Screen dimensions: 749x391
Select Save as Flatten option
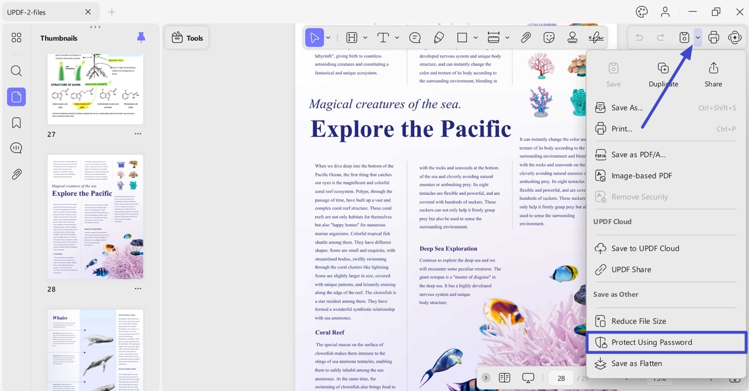636,363
